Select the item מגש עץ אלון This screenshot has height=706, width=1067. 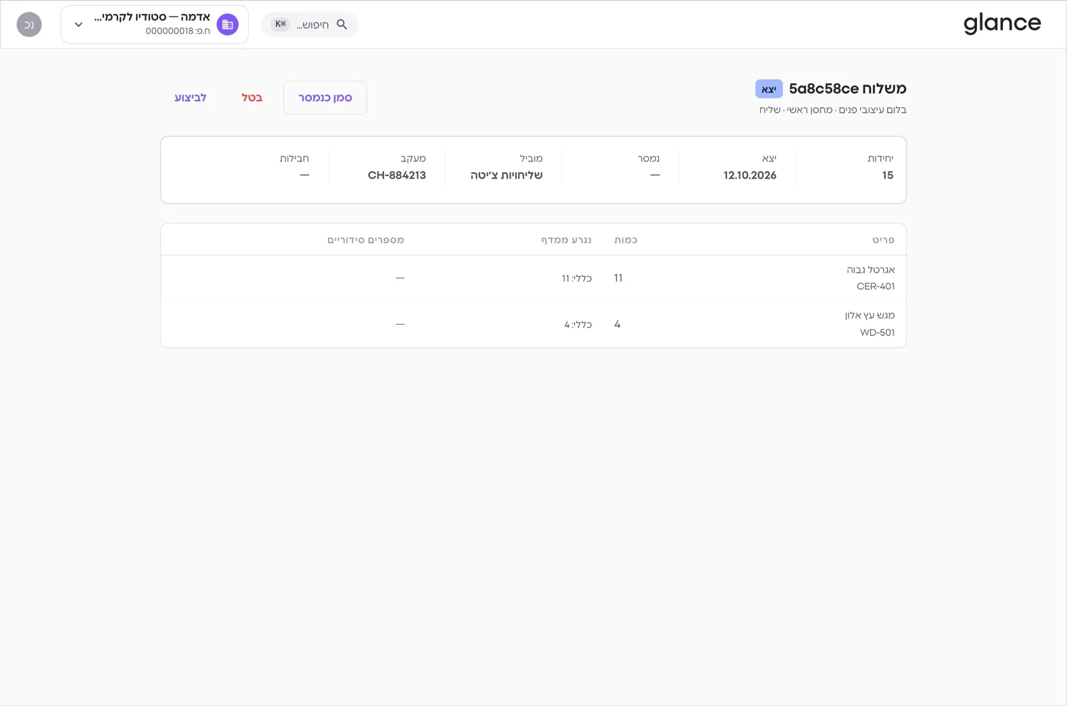pyautogui.click(x=870, y=315)
